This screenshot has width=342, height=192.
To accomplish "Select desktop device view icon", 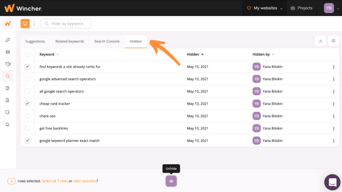I will [25, 24].
